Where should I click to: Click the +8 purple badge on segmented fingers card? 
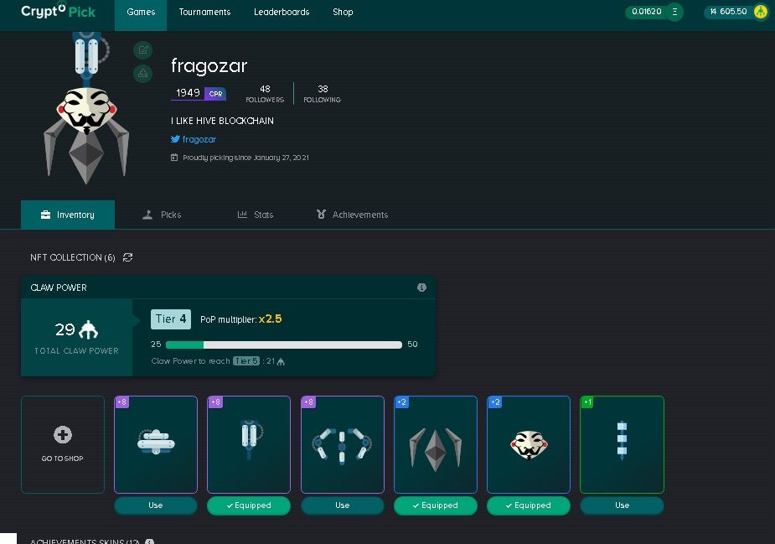[x=308, y=402]
